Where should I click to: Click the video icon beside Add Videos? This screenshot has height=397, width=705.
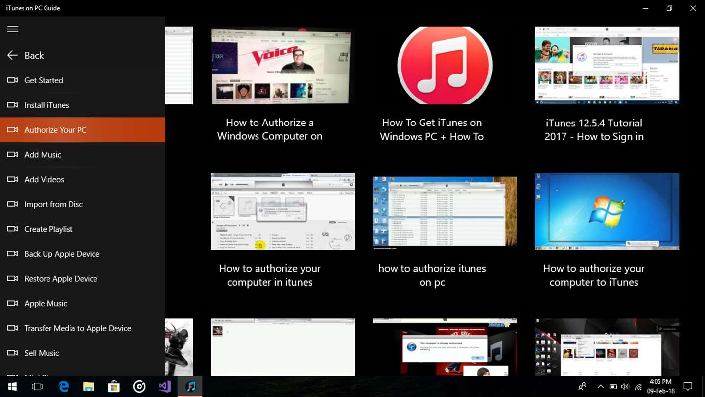click(12, 179)
